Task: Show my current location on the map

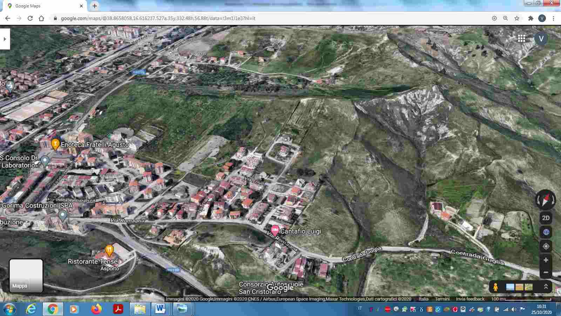Action: pos(546,246)
